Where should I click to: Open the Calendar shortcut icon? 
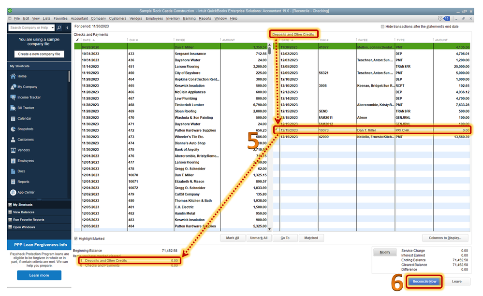pos(13,118)
